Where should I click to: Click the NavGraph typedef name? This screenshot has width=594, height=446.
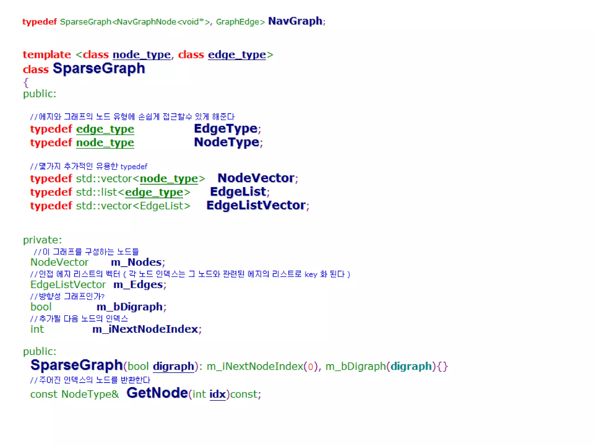pyautogui.click(x=295, y=21)
